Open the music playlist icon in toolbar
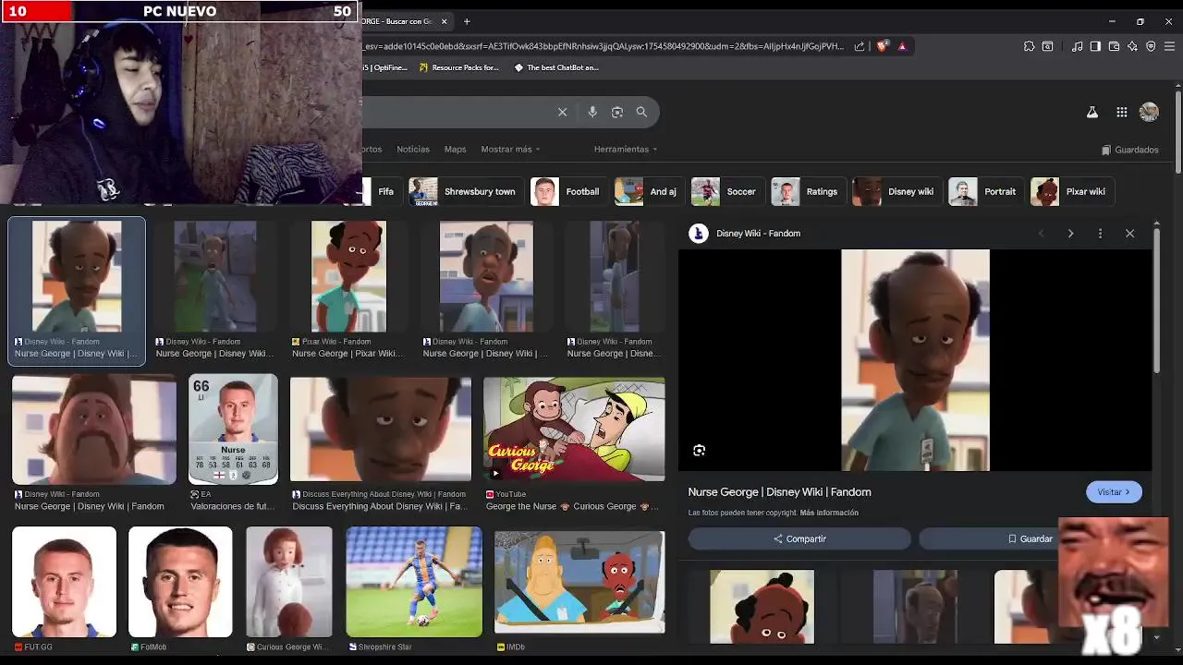Screen dimensions: 1183x665 point(1077,46)
